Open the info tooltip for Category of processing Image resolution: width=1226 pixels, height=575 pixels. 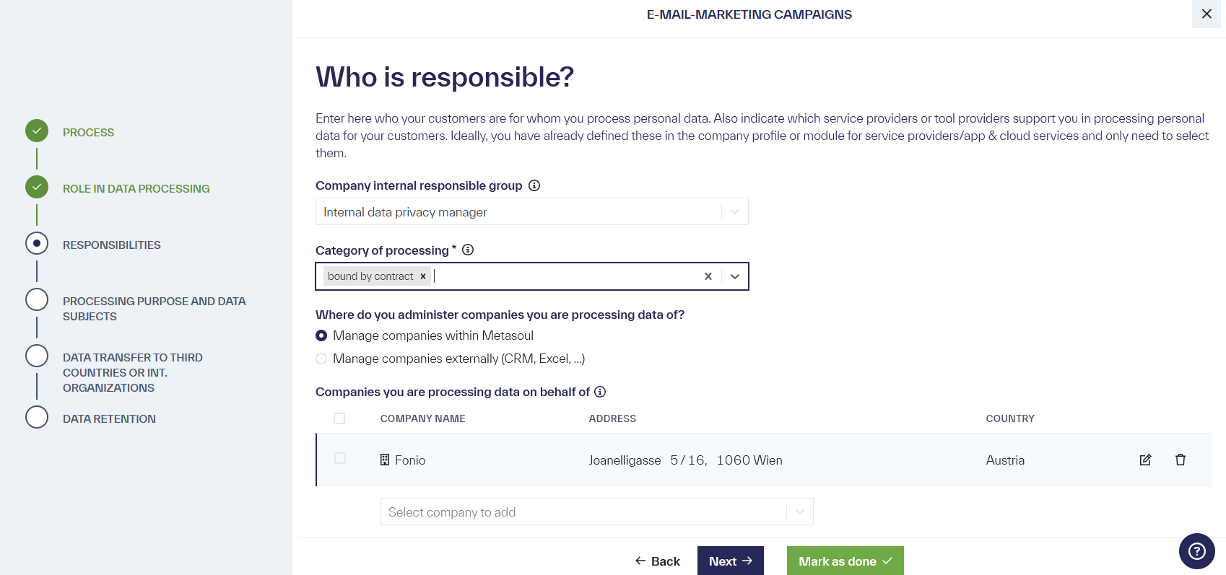[x=468, y=250]
